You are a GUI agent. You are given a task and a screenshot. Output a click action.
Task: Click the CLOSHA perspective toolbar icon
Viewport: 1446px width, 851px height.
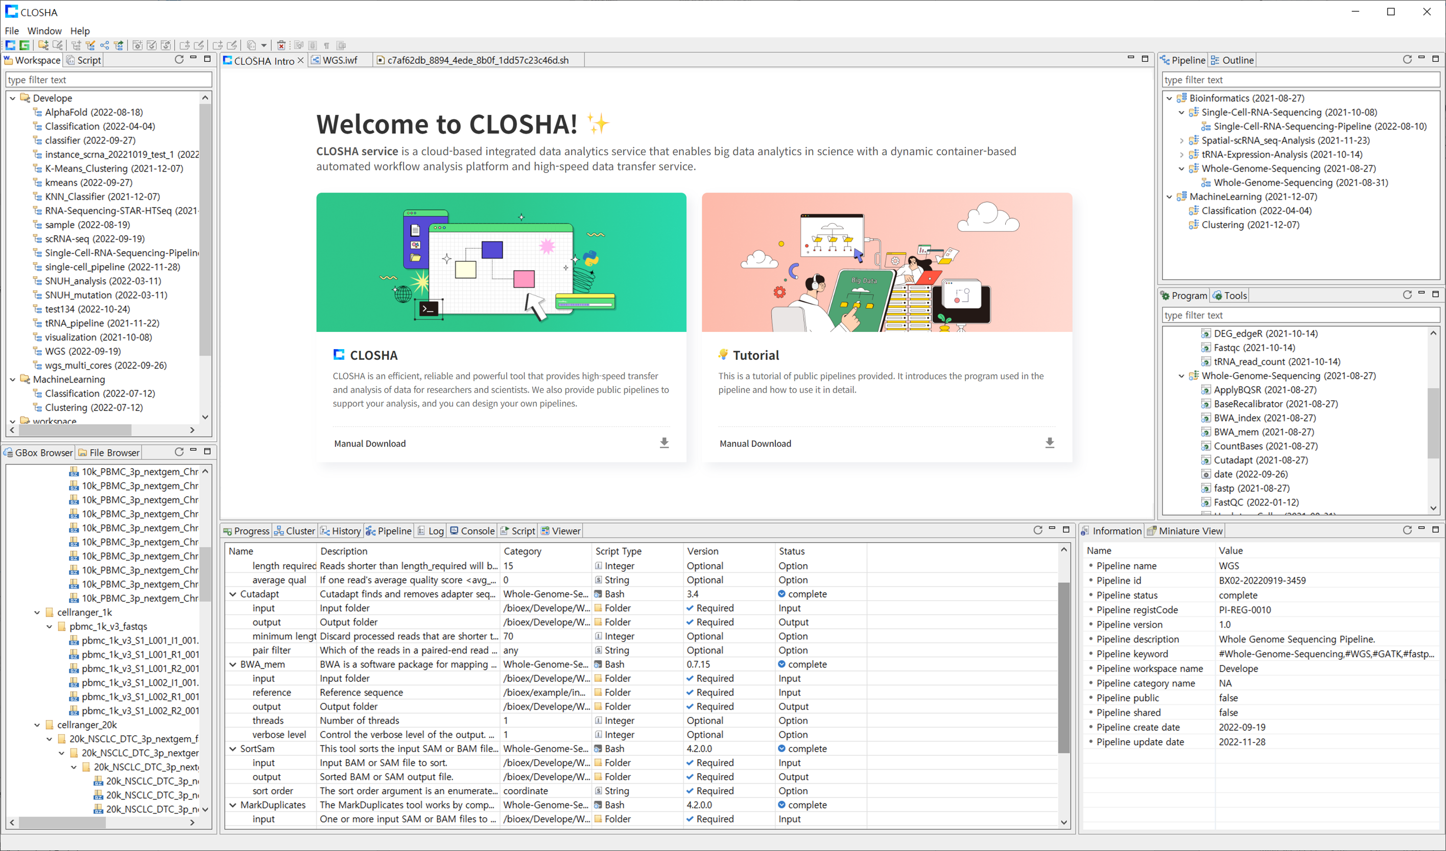pyautogui.click(x=10, y=45)
